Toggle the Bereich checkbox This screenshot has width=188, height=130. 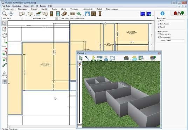click(x=159, y=27)
